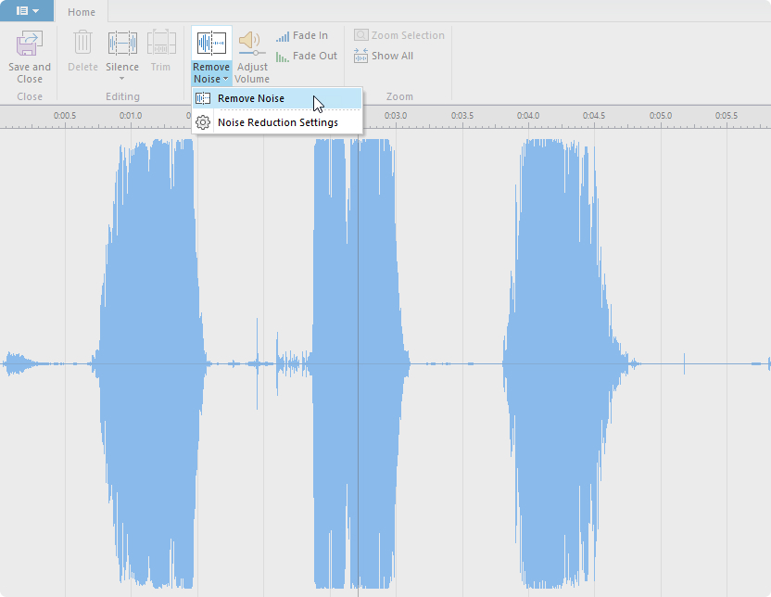Click the gear icon beside Noise Reduction Settings
The image size is (771, 597).
pyautogui.click(x=203, y=122)
